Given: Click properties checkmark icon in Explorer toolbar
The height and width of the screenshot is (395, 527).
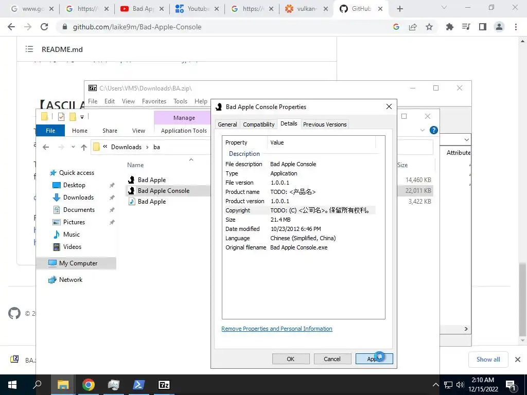Looking at the screenshot, I should coord(61,117).
